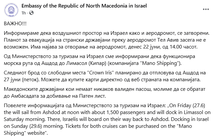Click the globe public audience icon
The image size is (215, 136).
[31, 13]
